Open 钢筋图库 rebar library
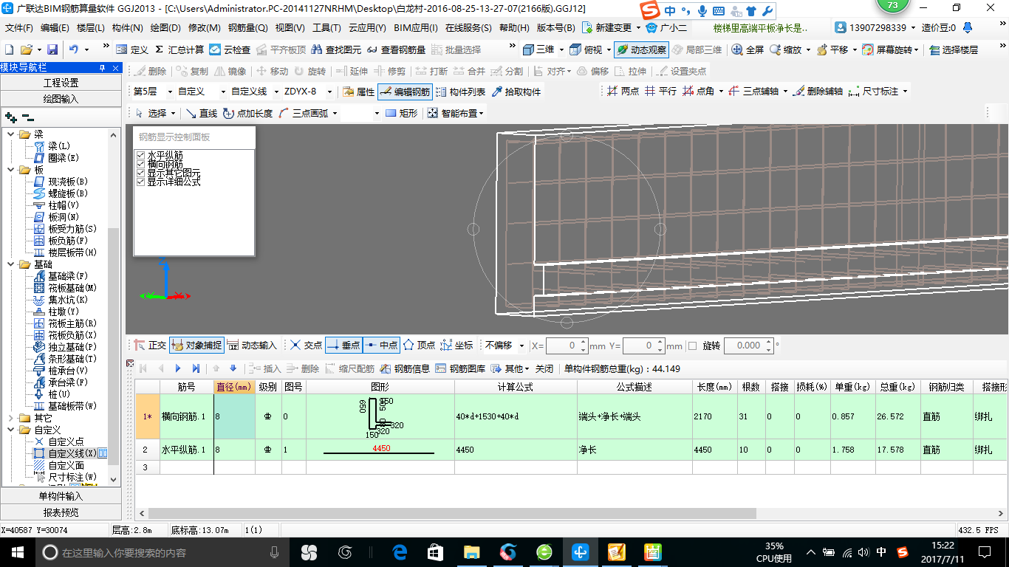Screen dimensions: 1009x567 click(460, 368)
